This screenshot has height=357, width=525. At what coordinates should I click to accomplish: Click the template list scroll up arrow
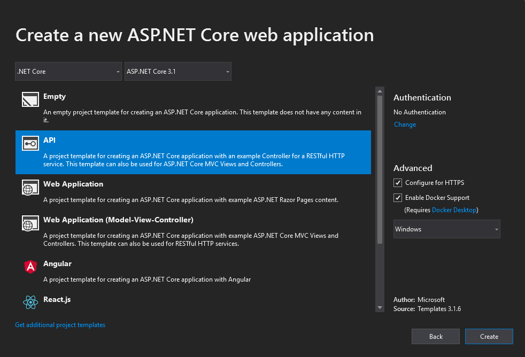[380, 91]
